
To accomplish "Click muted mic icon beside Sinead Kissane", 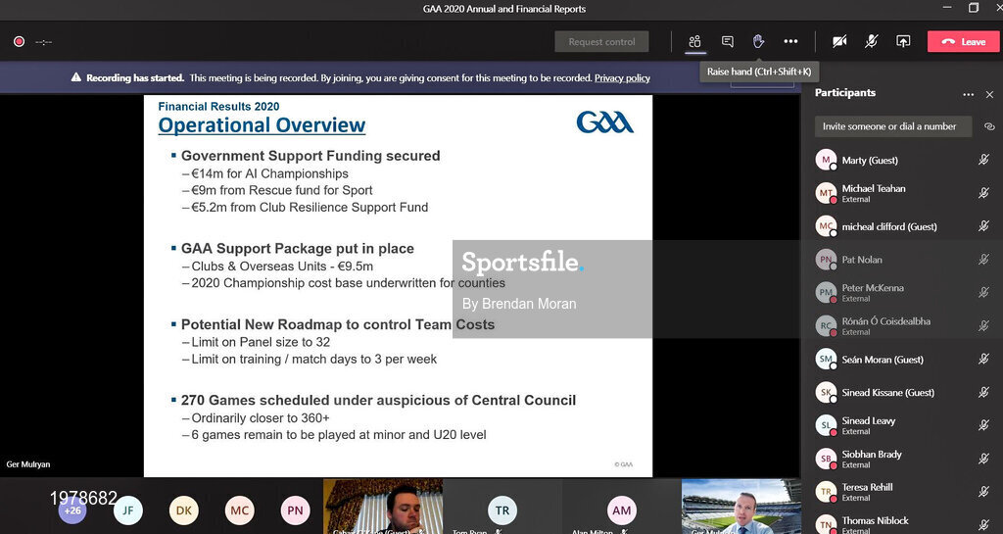I will (x=983, y=393).
